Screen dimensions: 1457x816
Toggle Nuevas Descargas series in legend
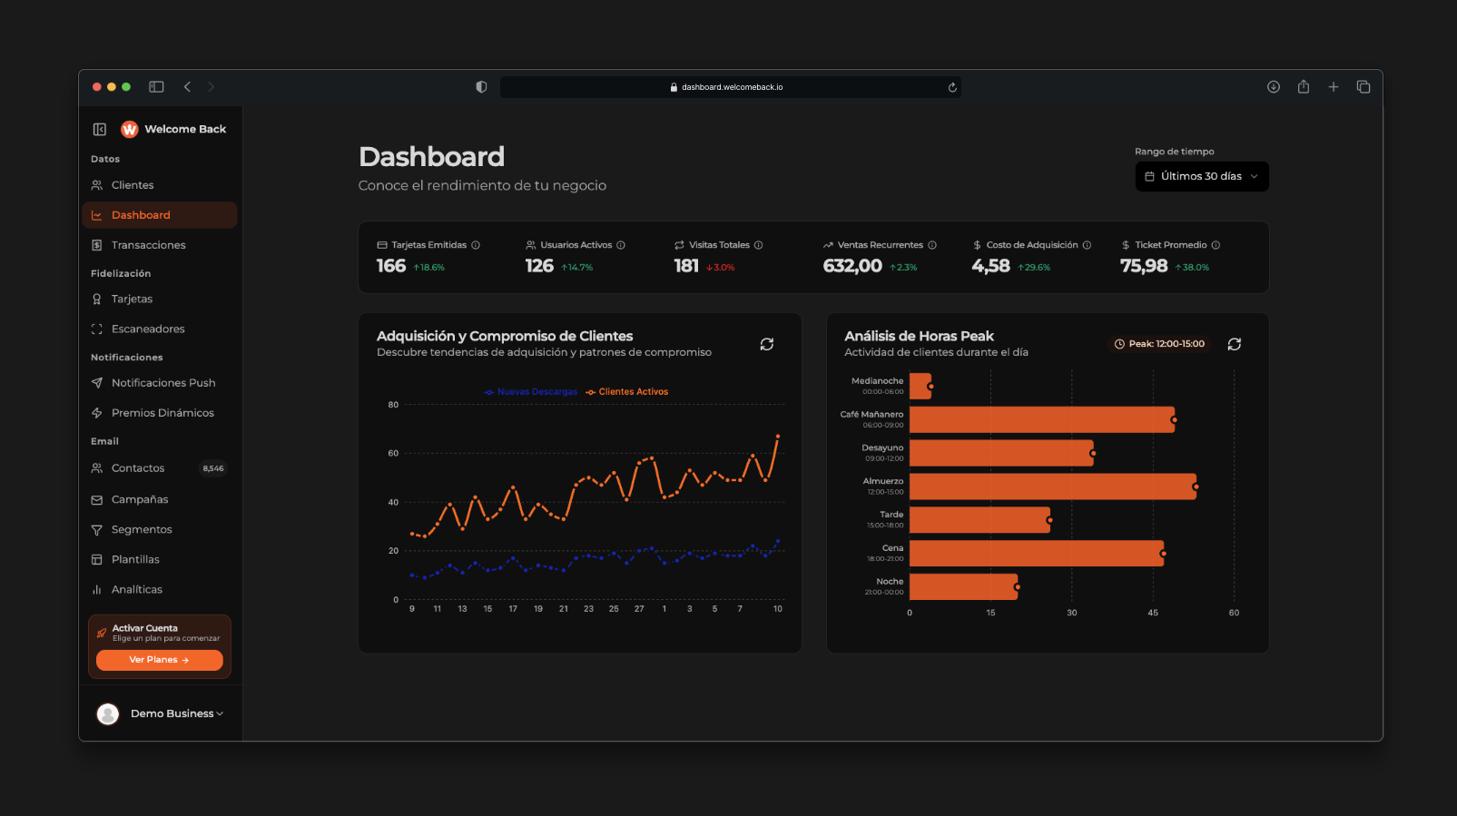coord(532,392)
